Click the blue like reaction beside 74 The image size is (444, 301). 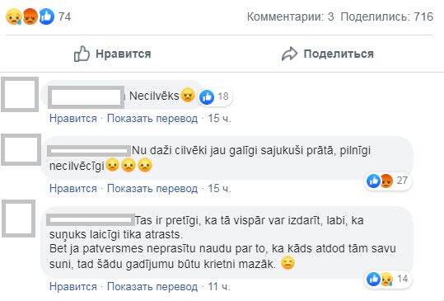[46, 16]
